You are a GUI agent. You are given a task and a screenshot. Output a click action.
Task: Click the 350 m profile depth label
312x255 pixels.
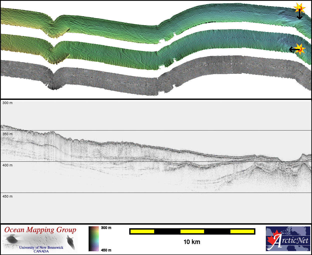(7, 134)
